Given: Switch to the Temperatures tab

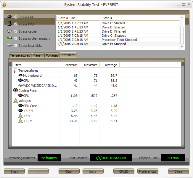Looking at the screenshot, I should [x=20, y=55].
